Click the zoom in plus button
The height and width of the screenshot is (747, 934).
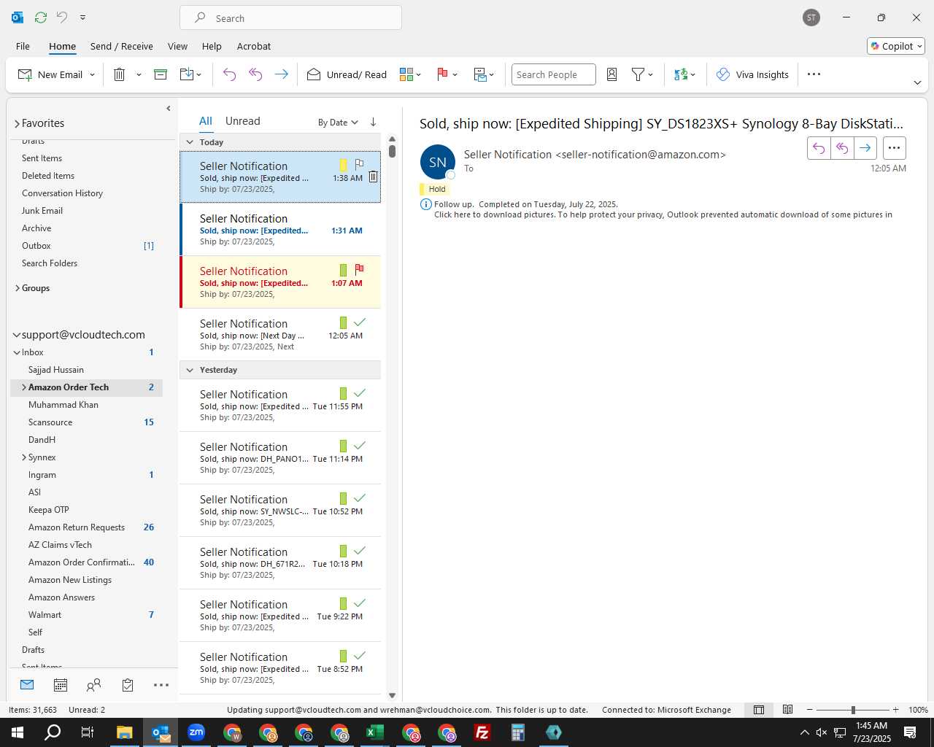click(895, 710)
